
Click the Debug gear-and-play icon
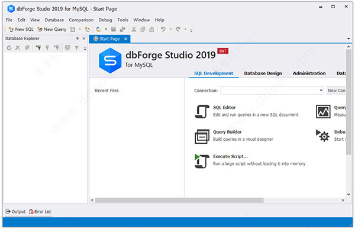coord(322,136)
